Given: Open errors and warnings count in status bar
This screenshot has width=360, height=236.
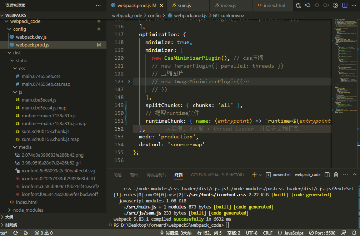Looking at the screenshot, I should 44,233.
